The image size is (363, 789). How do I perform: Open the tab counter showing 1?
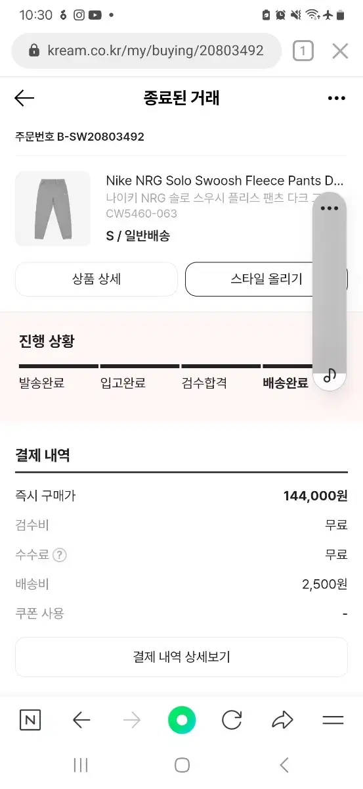coord(303,51)
